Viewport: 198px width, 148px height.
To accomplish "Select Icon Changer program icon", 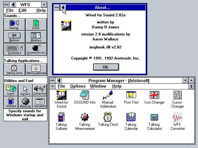I will (x=154, y=95).
